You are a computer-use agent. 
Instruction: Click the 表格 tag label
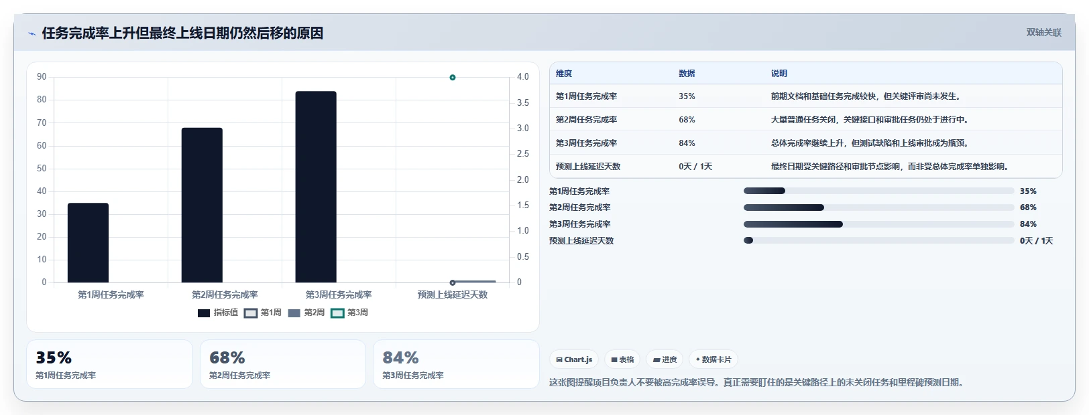click(x=626, y=360)
